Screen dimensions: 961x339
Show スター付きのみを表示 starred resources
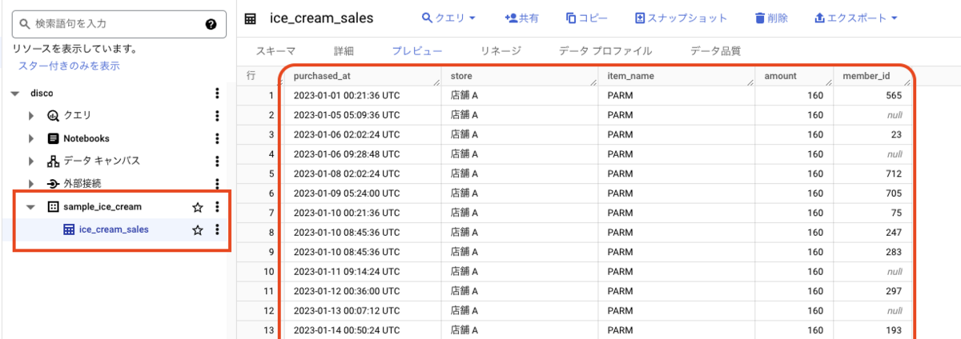[x=69, y=66]
